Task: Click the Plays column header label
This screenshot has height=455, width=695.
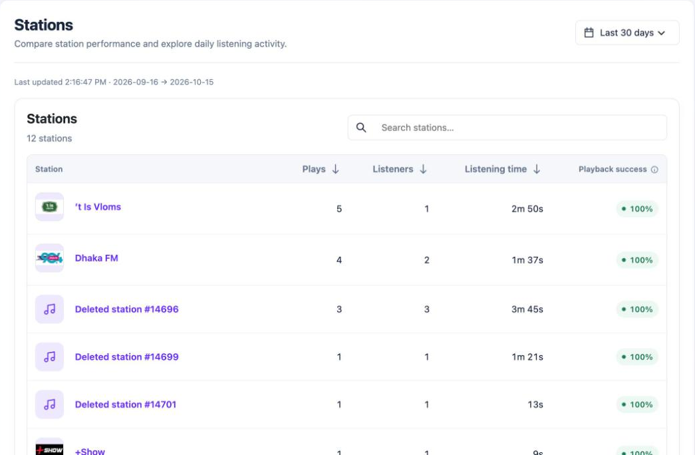Action: [314, 169]
